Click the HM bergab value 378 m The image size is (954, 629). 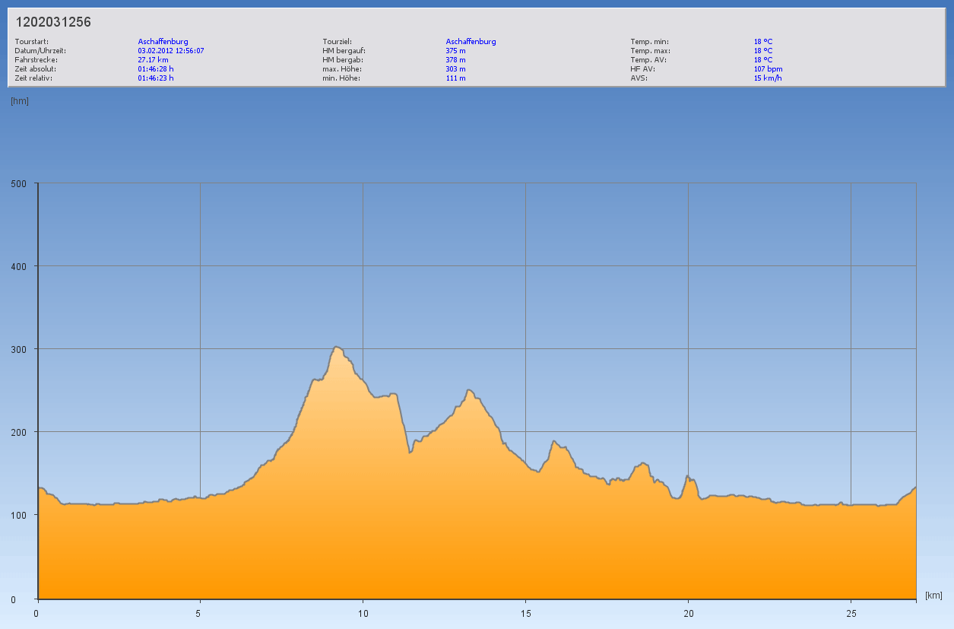[455, 59]
